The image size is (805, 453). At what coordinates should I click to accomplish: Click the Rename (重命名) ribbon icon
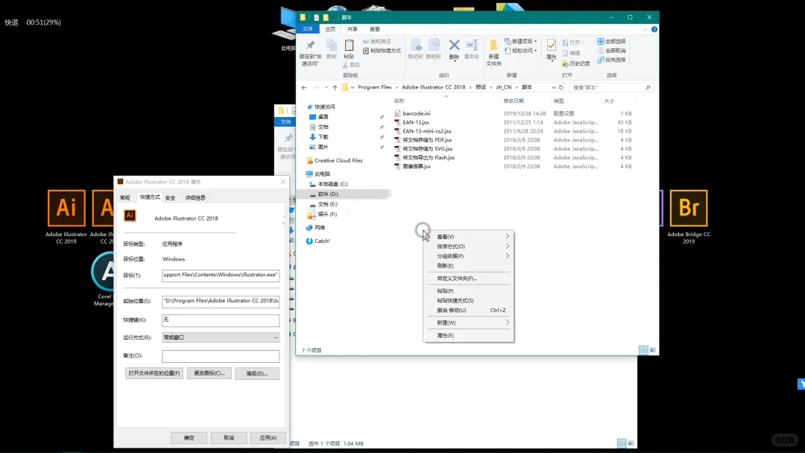coord(471,49)
